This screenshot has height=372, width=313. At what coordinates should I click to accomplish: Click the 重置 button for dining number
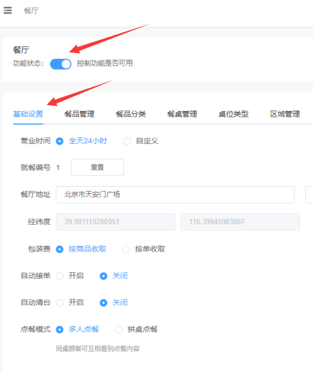[x=97, y=167]
